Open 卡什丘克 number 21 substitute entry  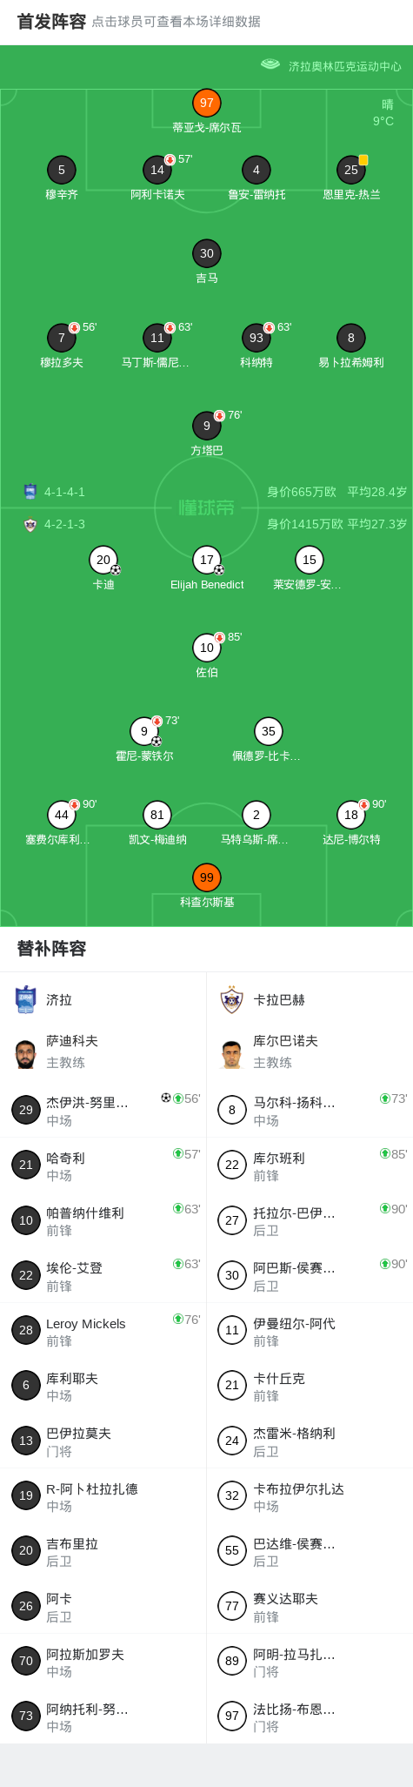point(310,1386)
